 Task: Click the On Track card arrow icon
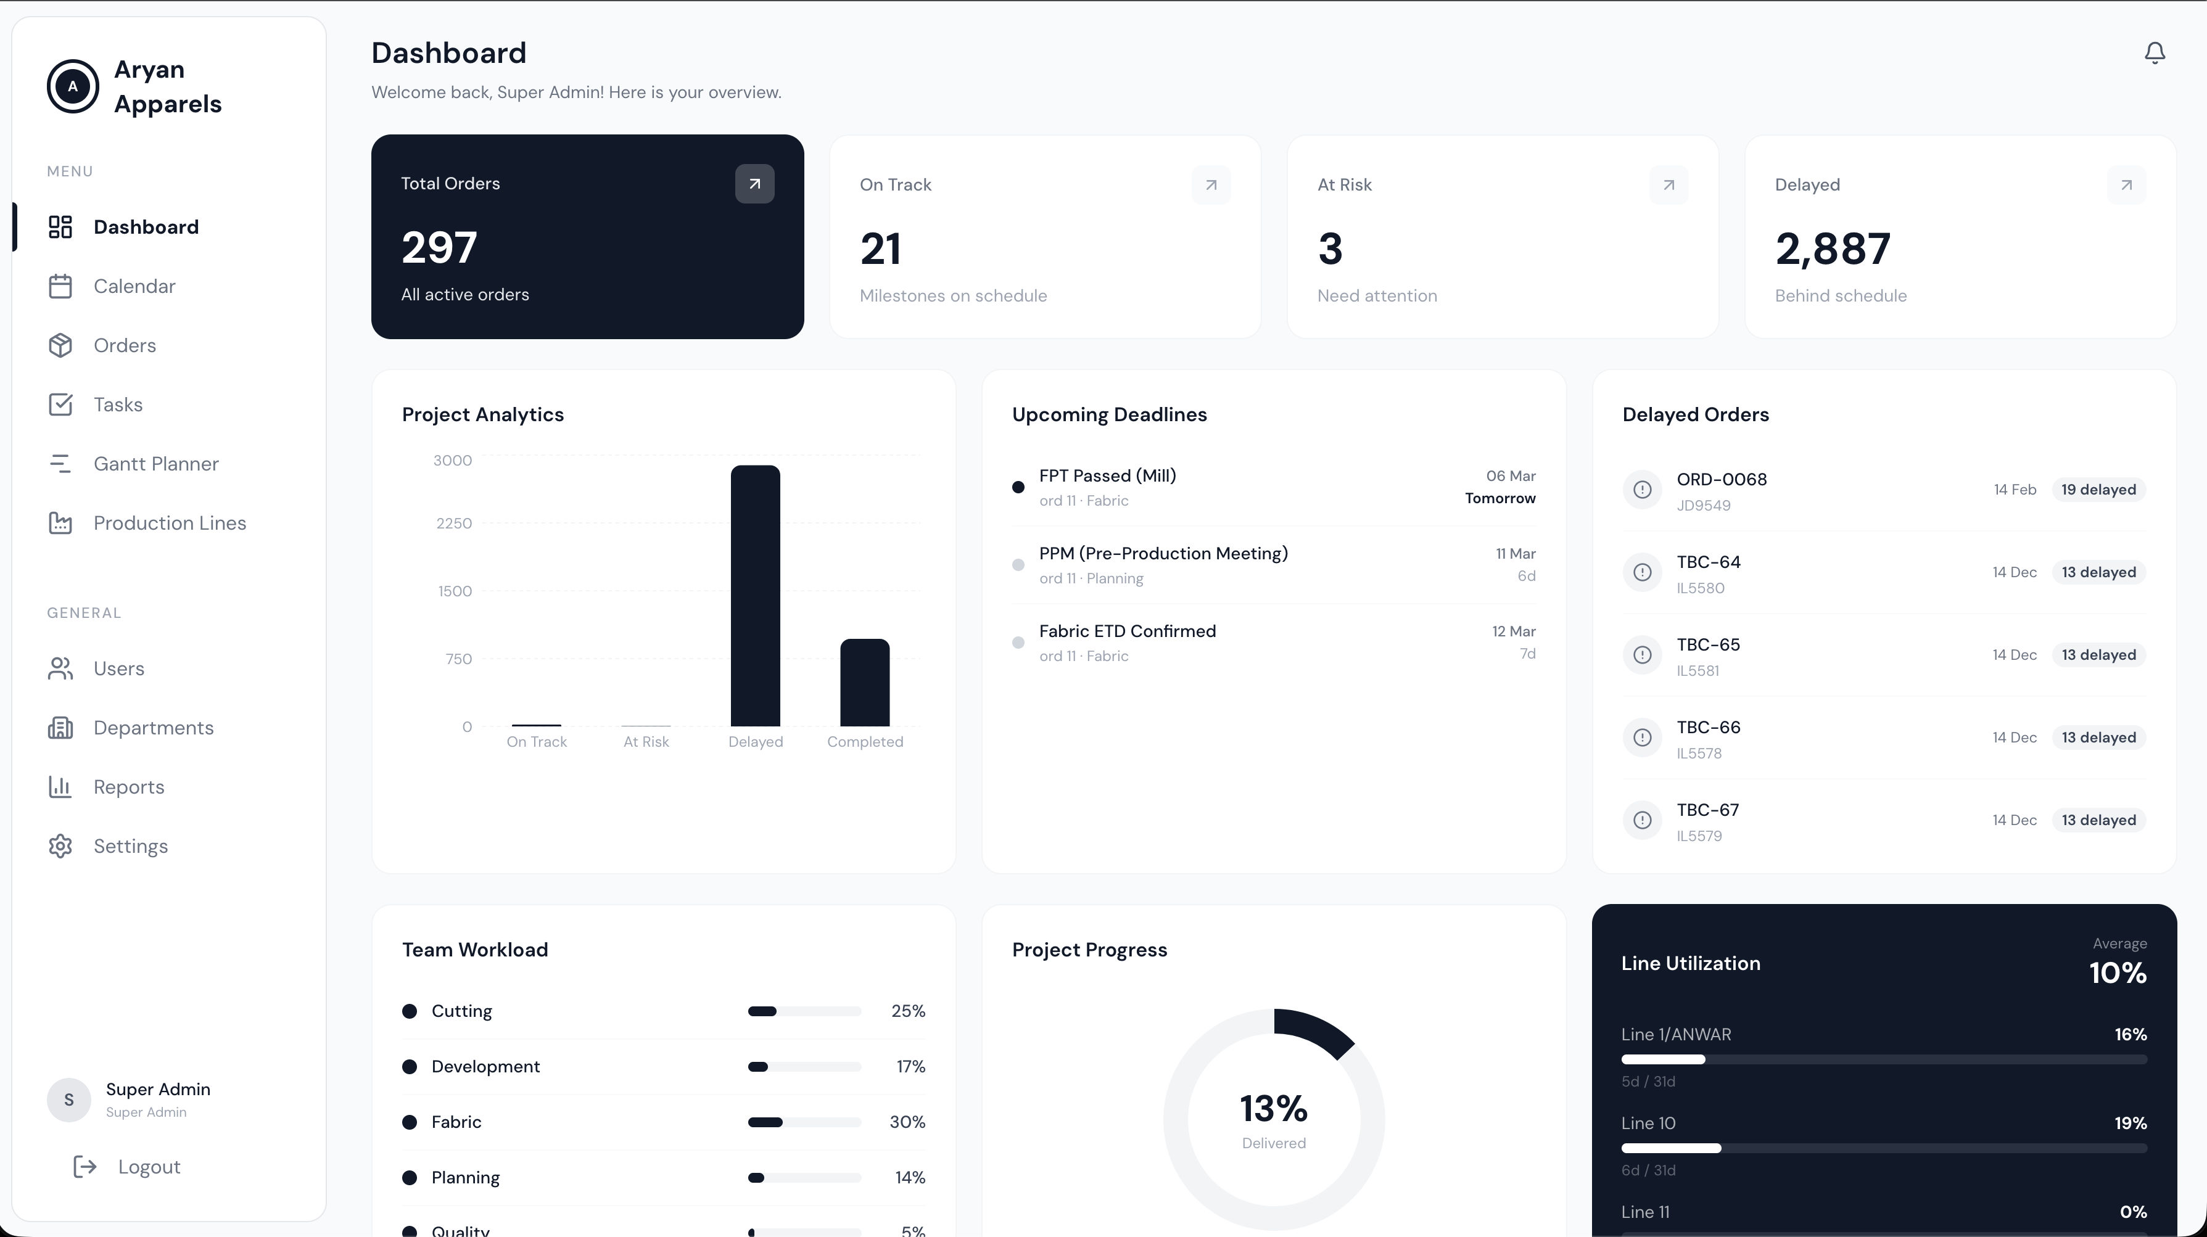pyautogui.click(x=1211, y=185)
